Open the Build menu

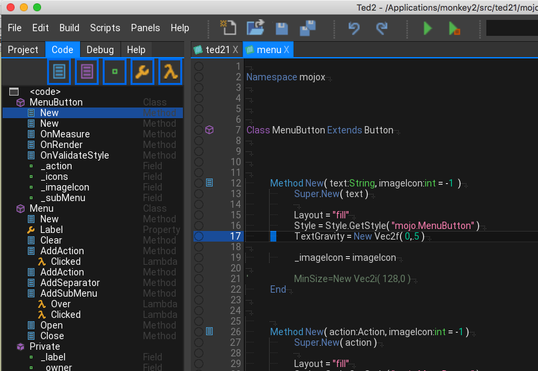pyautogui.click(x=69, y=28)
